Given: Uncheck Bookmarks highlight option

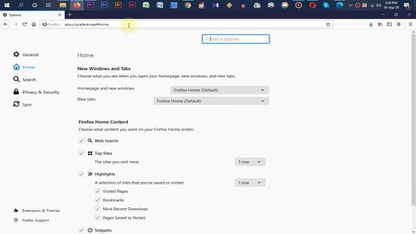Looking at the screenshot, I should click(97, 200).
